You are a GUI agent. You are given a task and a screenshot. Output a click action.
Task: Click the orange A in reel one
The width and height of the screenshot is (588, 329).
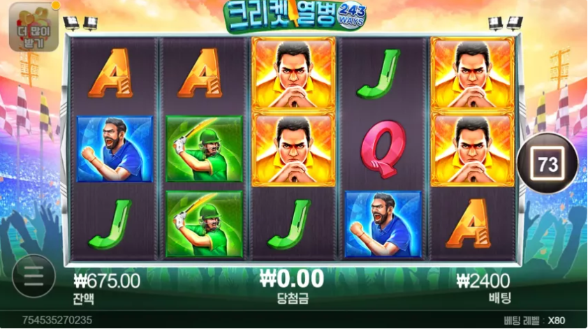point(111,73)
